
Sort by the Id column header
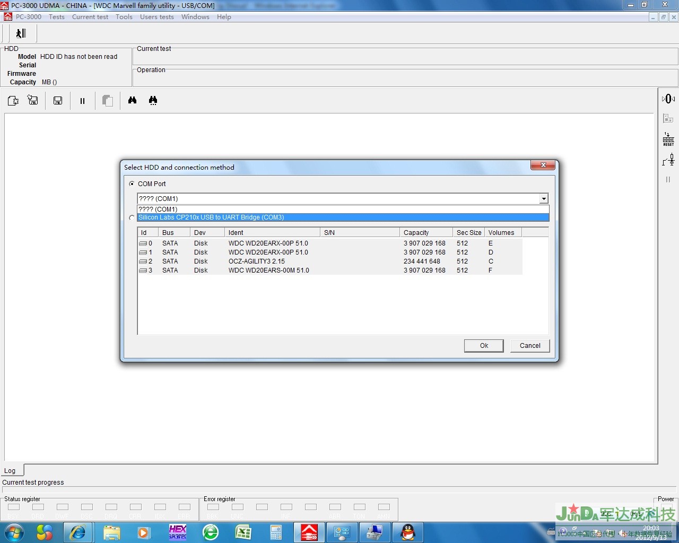(148, 233)
